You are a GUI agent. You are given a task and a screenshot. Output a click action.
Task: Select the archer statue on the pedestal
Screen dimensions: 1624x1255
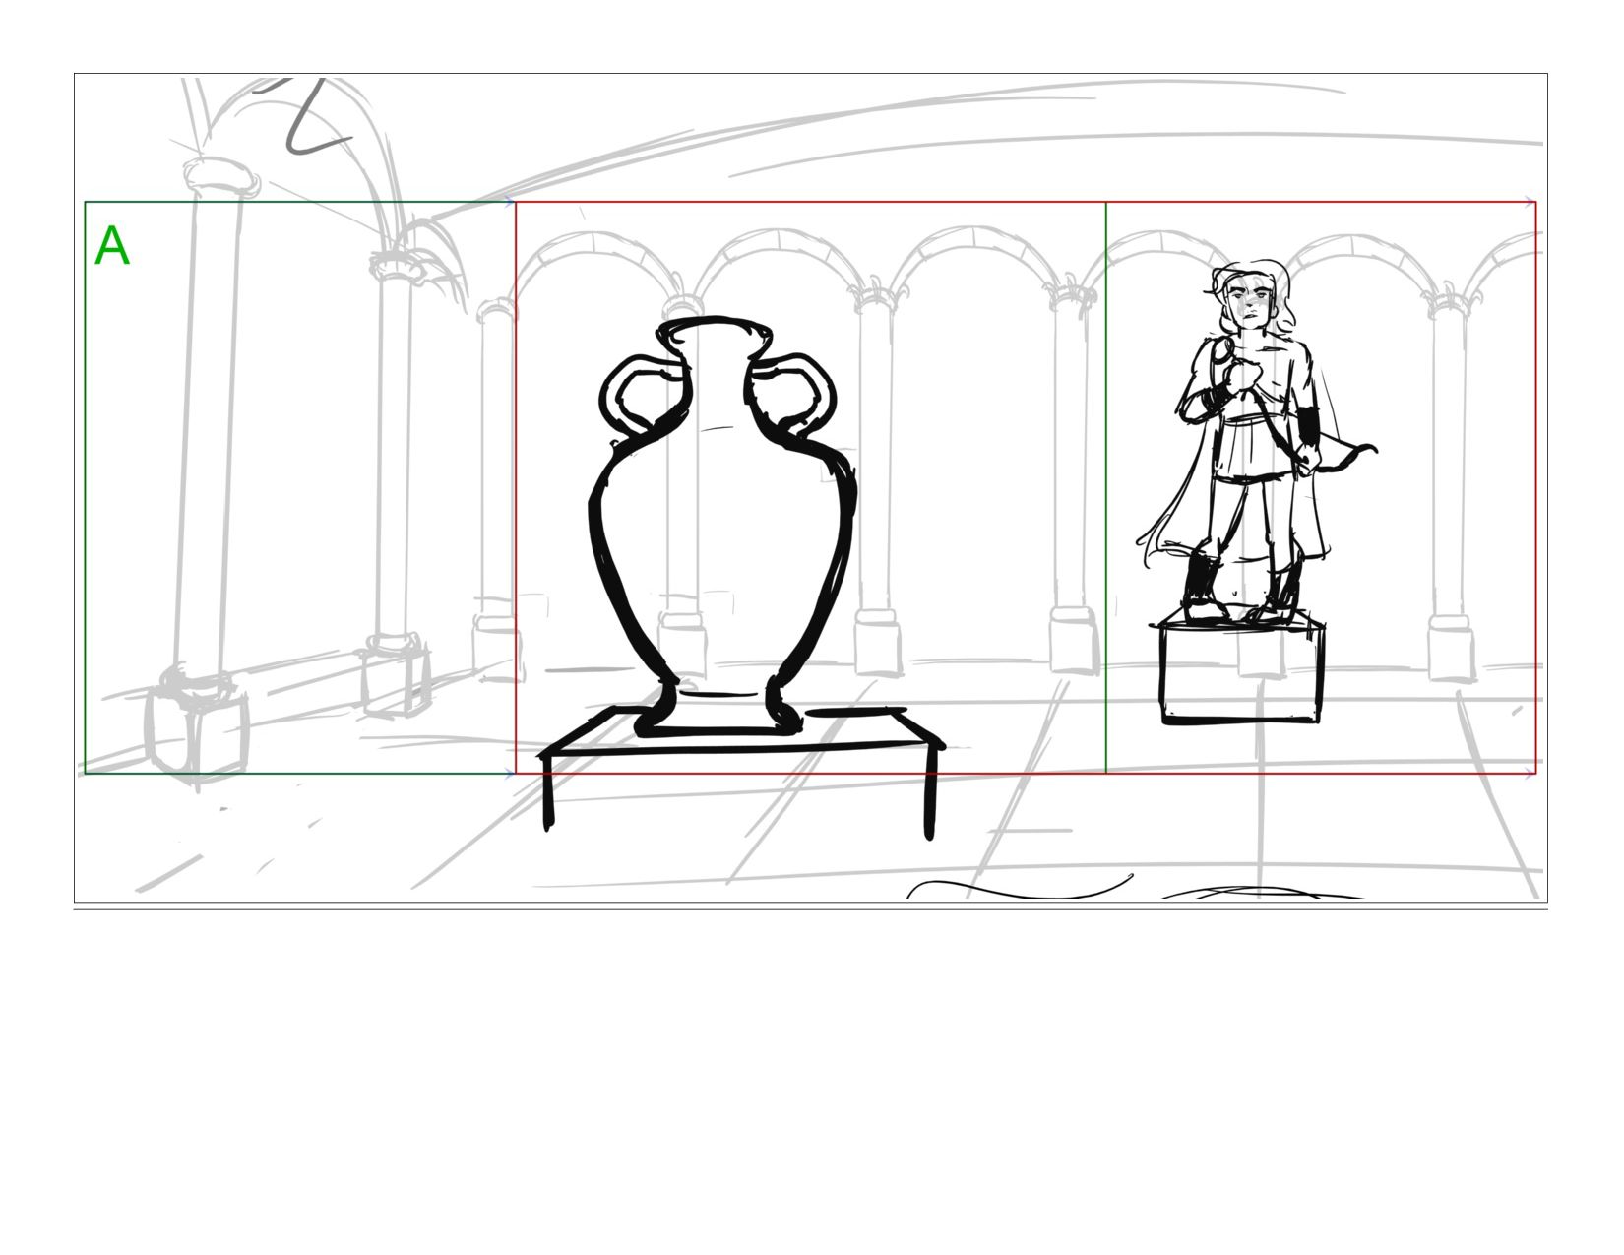[x=1257, y=443]
